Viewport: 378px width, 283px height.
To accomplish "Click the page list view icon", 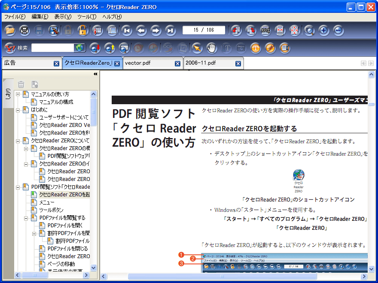I will click(x=112, y=30).
